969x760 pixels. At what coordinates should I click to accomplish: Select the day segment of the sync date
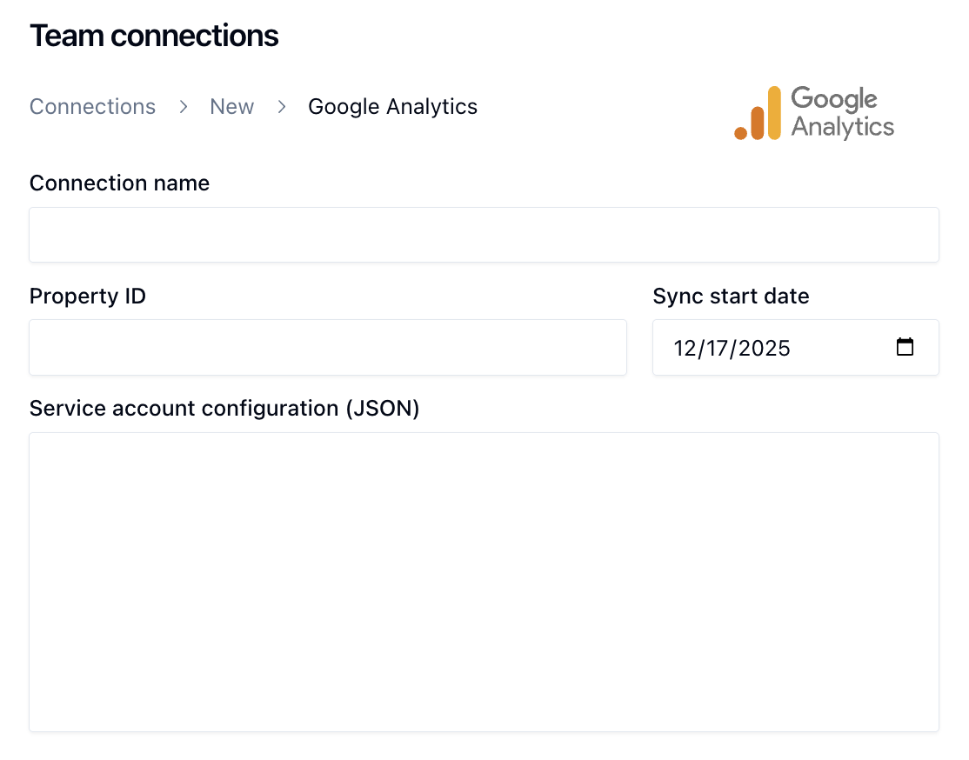[718, 349]
